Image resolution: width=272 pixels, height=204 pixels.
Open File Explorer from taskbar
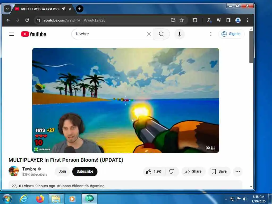point(56,199)
